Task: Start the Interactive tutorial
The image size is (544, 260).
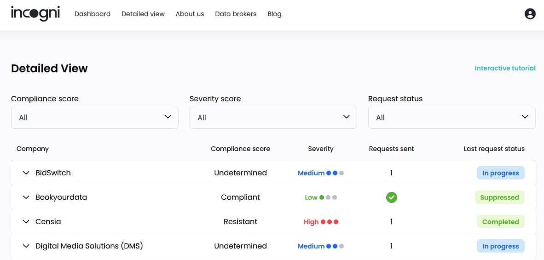Action: tap(505, 68)
